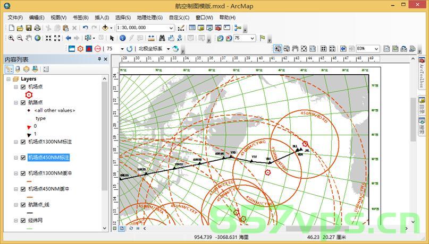Screen dimensions: 429x244
Task: Save the map document
Action: pyautogui.click(x=29, y=28)
